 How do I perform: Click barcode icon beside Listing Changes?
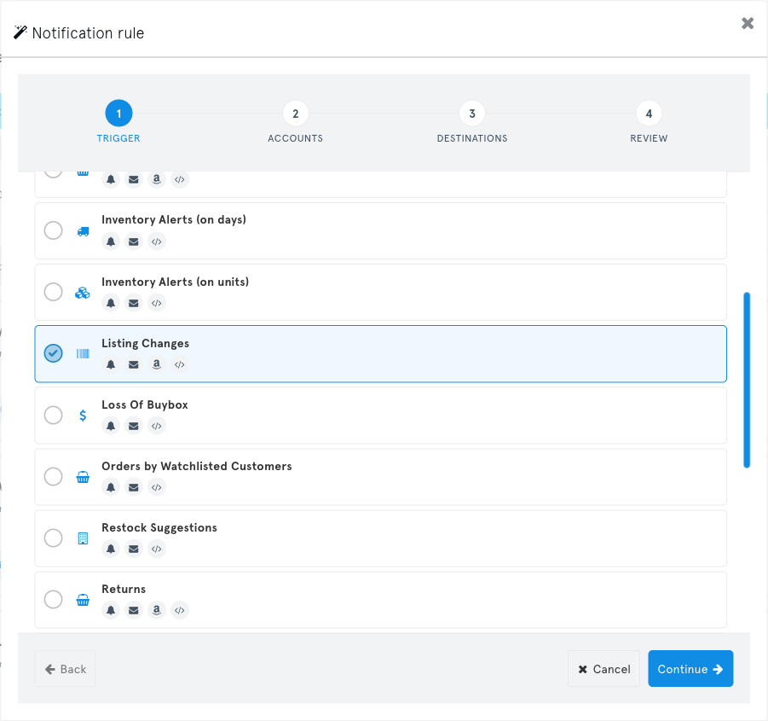click(x=83, y=353)
